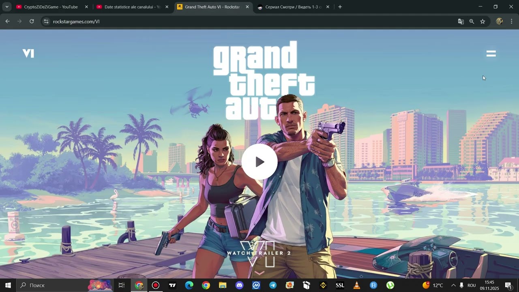The height and width of the screenshot is (292, 519).
Task: Show hidden system tray icons
Action: (453, 286)
